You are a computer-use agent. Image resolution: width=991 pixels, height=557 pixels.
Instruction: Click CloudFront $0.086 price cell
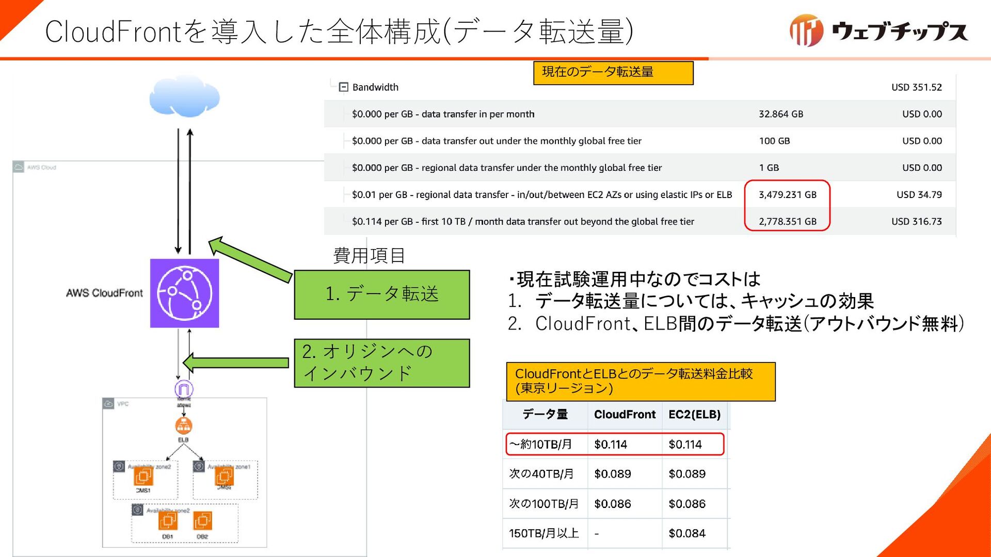tap(613, 503)
